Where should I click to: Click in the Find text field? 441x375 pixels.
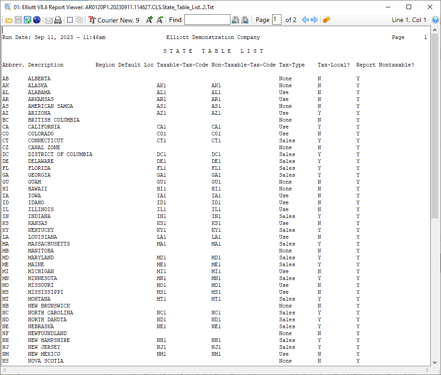click(207, 20)
